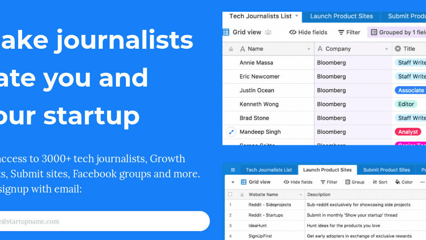Image resolution: width=426 pixels, height=240 pixels.
Task: Click the Group button in the lower toolbar
Action: point(355,182)
